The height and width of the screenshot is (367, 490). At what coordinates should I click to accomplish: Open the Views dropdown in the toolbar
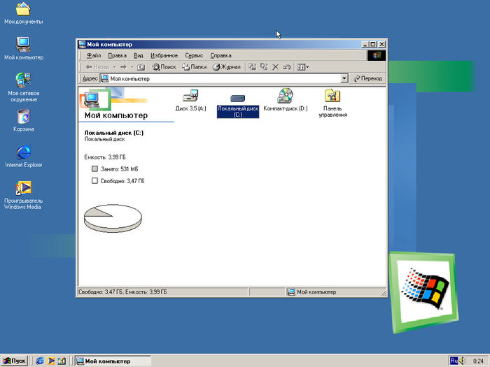(302, 67)
